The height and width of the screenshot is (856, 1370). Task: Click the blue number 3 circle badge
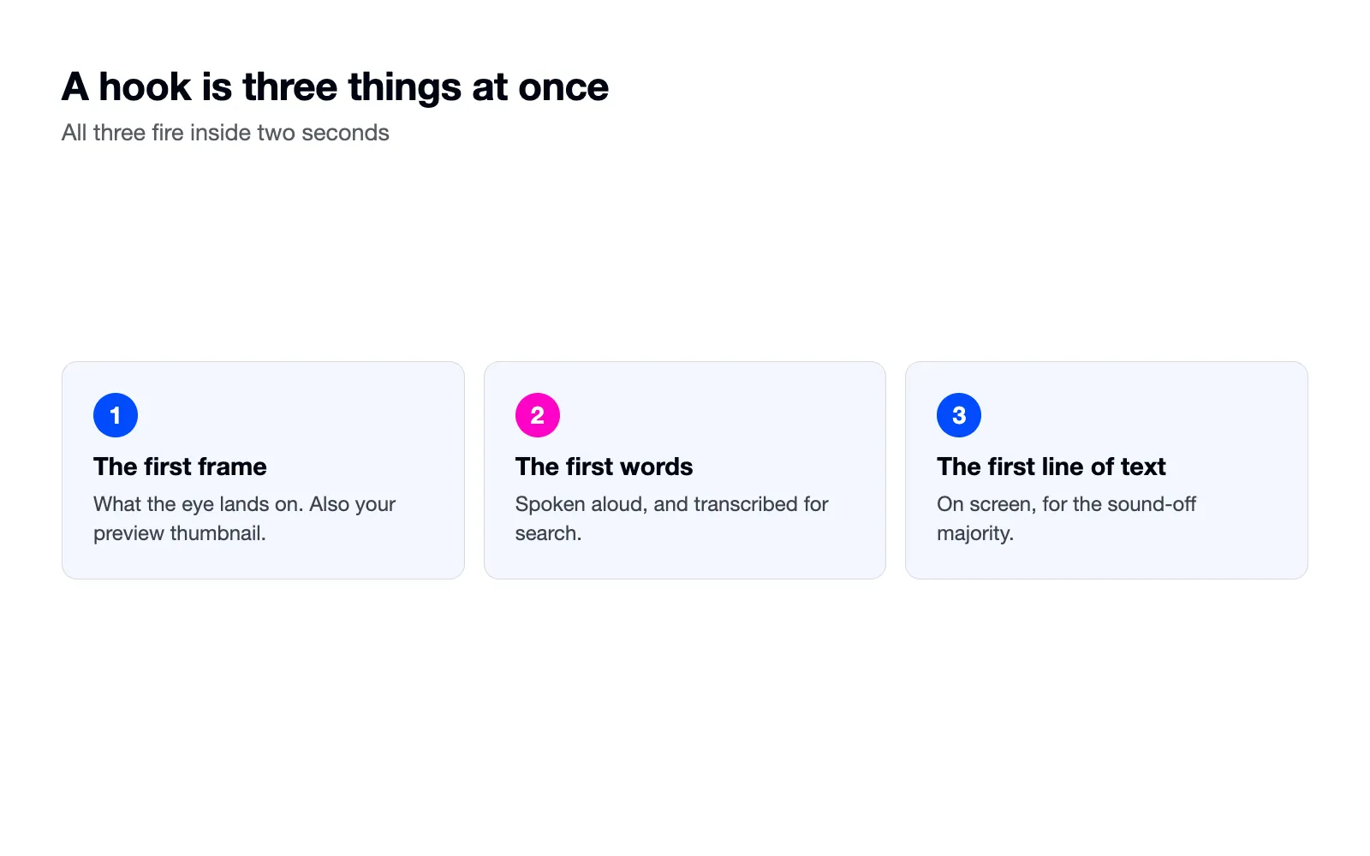959,415
